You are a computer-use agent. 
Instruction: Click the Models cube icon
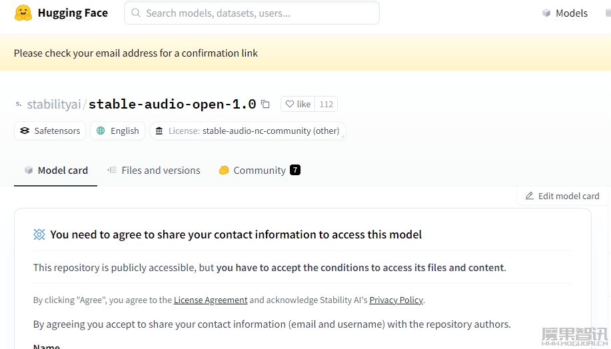click(546, 13)
